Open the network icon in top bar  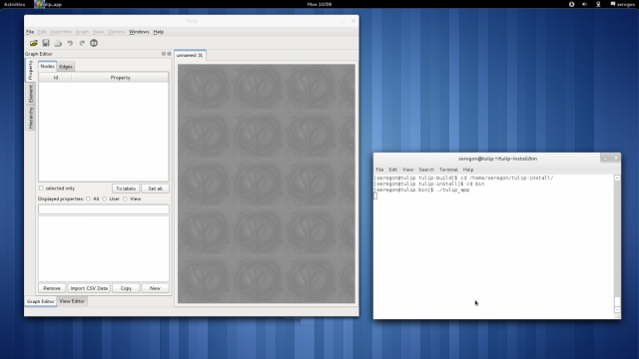(x=598, y=4)
